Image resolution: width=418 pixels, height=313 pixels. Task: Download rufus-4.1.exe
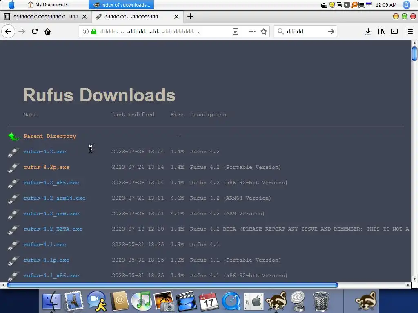(45, 245)
